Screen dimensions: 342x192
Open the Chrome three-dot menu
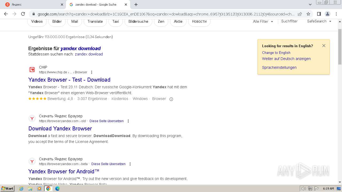(x=336, y=14)
